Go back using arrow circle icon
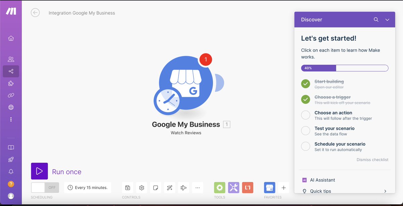This screenshot has width=403, height=206. 35,13
